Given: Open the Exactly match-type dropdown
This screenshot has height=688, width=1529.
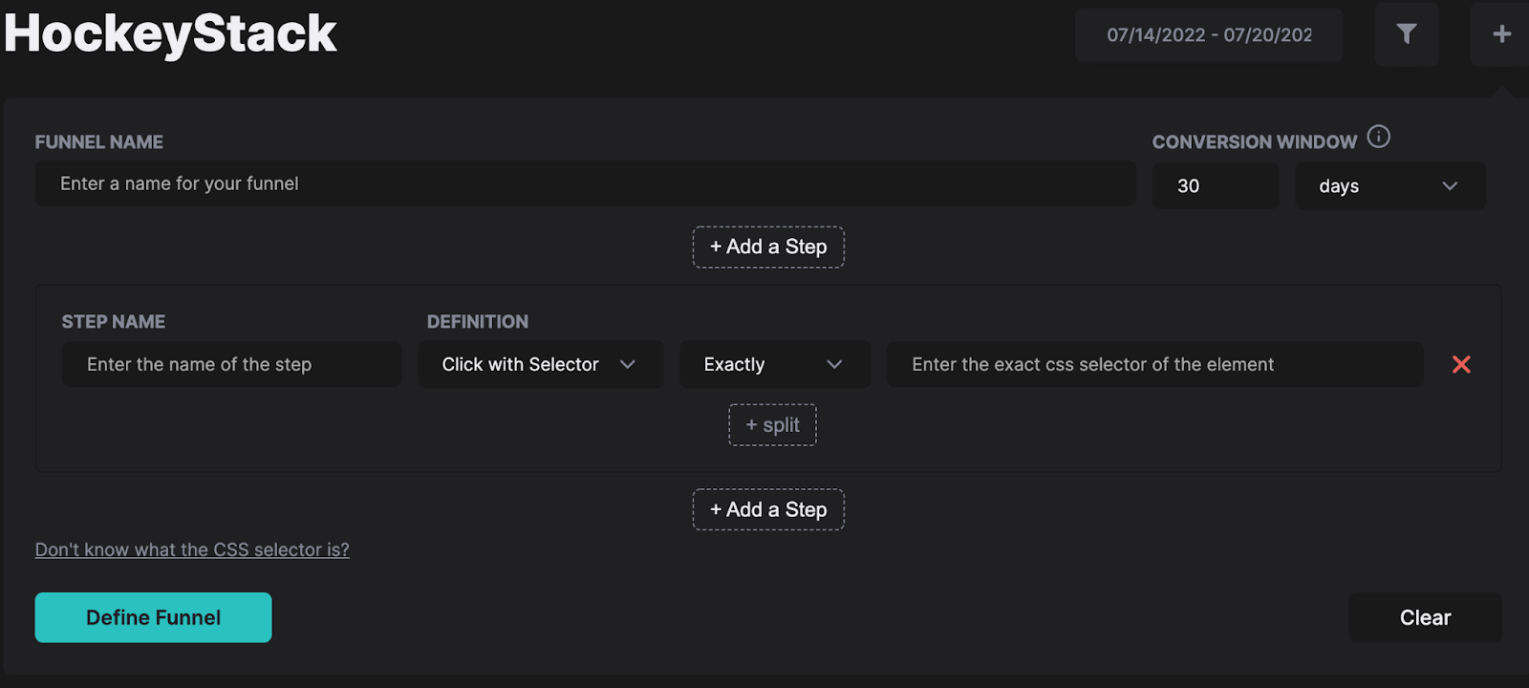Looking at the screenshot, I should [774, 364].
